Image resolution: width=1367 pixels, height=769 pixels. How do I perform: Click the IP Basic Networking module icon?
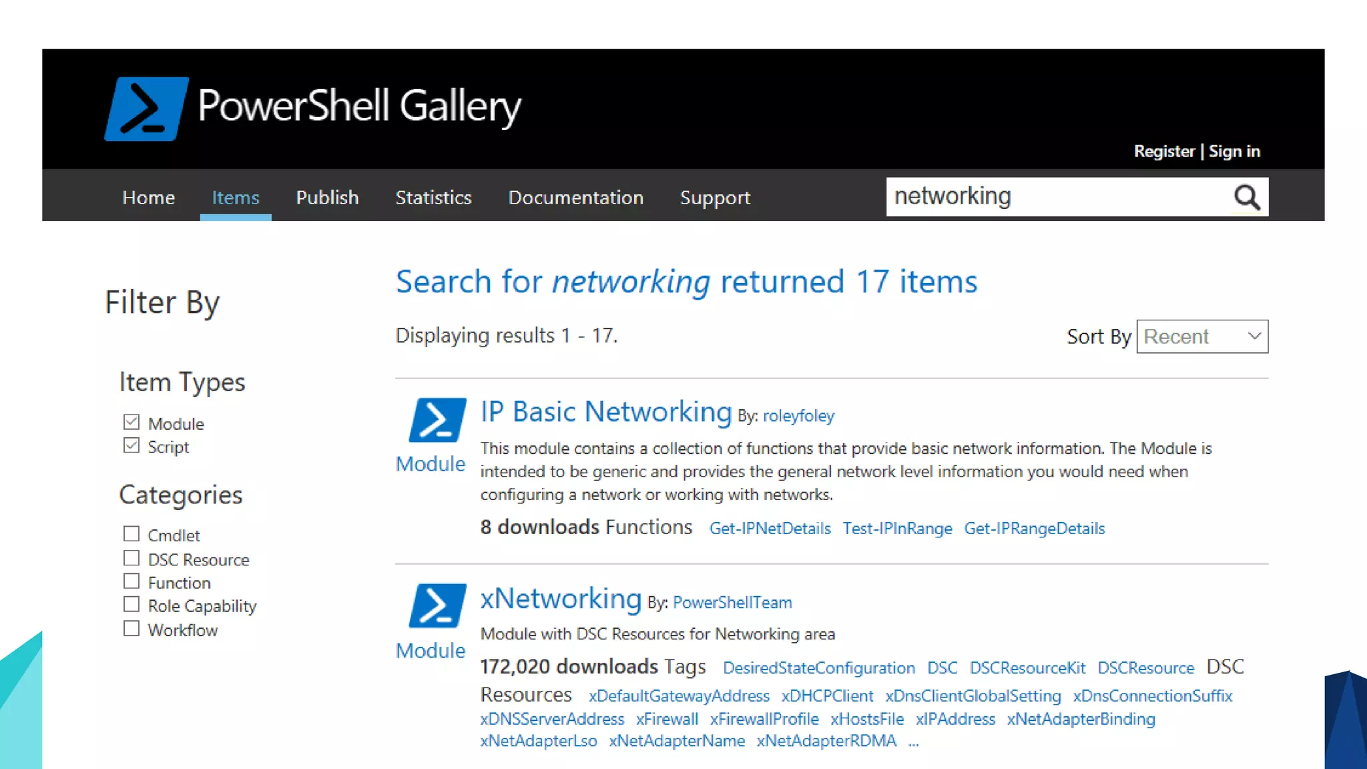click(437, 420)
